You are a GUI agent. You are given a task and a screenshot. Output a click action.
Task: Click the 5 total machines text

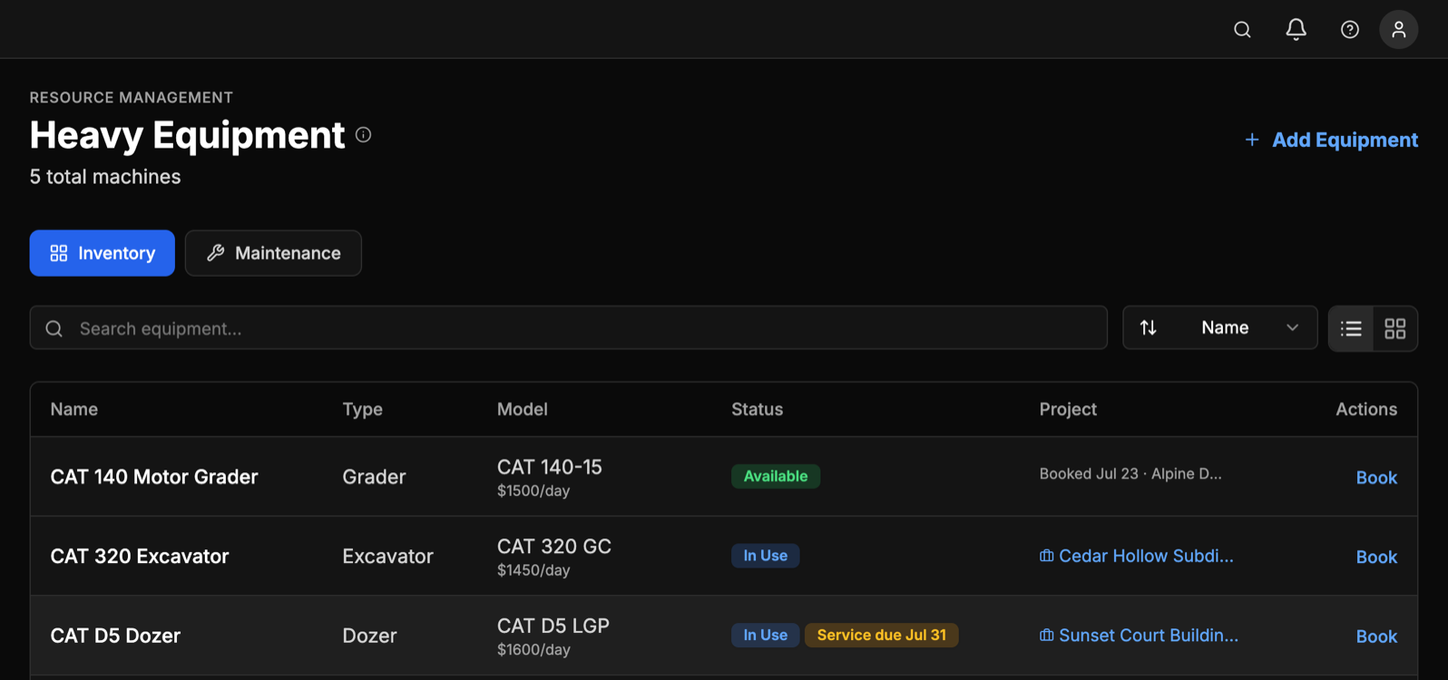pos(105,177)
